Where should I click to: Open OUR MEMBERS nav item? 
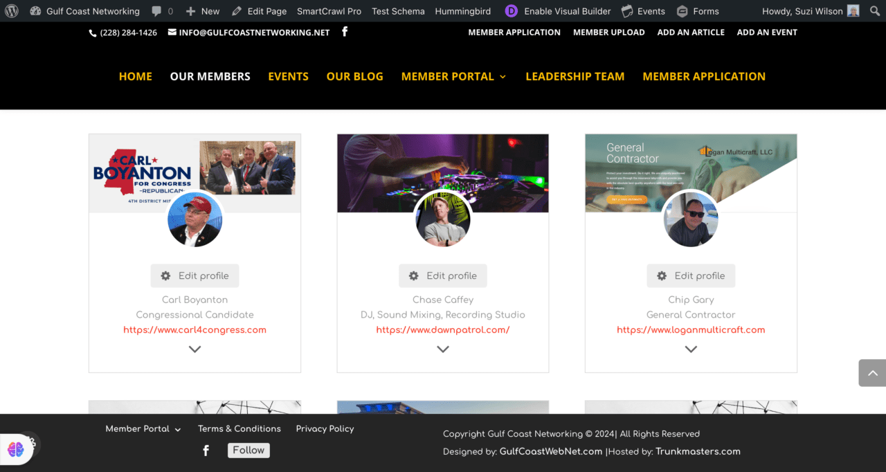click(x=210, y=76)
